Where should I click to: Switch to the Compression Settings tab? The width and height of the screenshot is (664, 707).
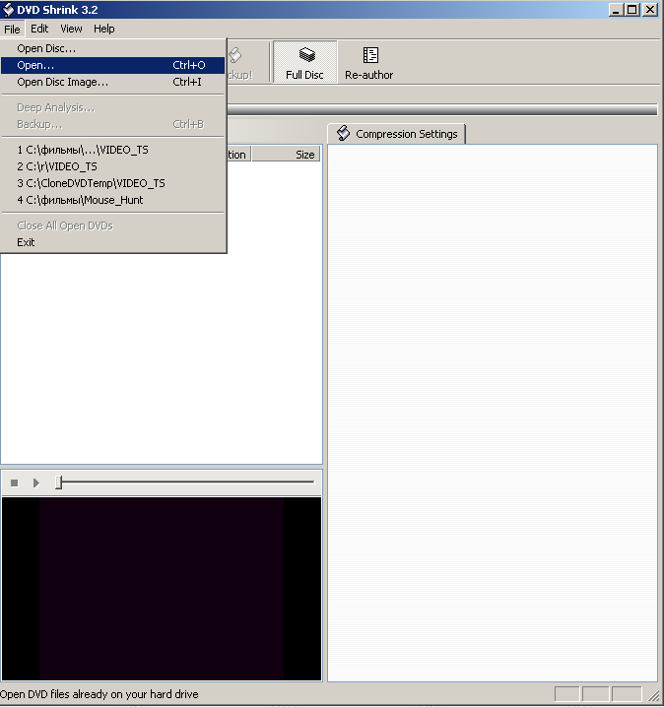[396, 134]
